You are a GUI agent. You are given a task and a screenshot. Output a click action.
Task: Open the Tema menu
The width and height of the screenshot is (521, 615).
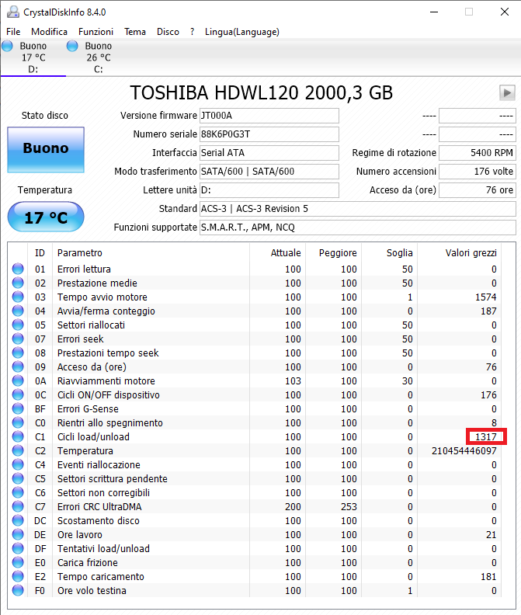point(135,32)
